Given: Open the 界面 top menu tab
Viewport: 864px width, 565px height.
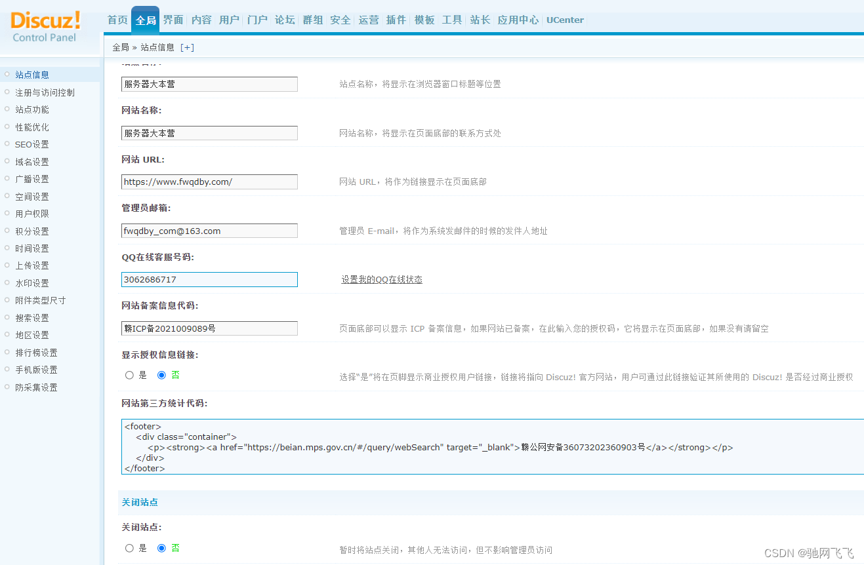Looking at the screenshot, I should [x=173, y=20].
